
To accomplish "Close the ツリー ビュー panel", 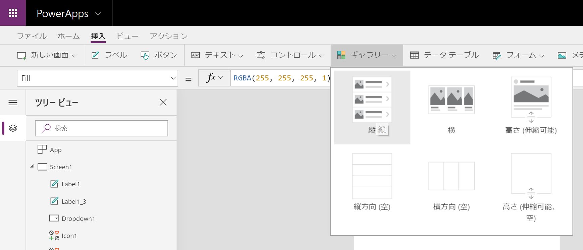I will click(x=163, y=102).
